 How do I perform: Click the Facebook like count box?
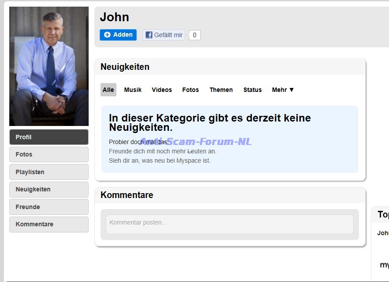tap(194, 35)
